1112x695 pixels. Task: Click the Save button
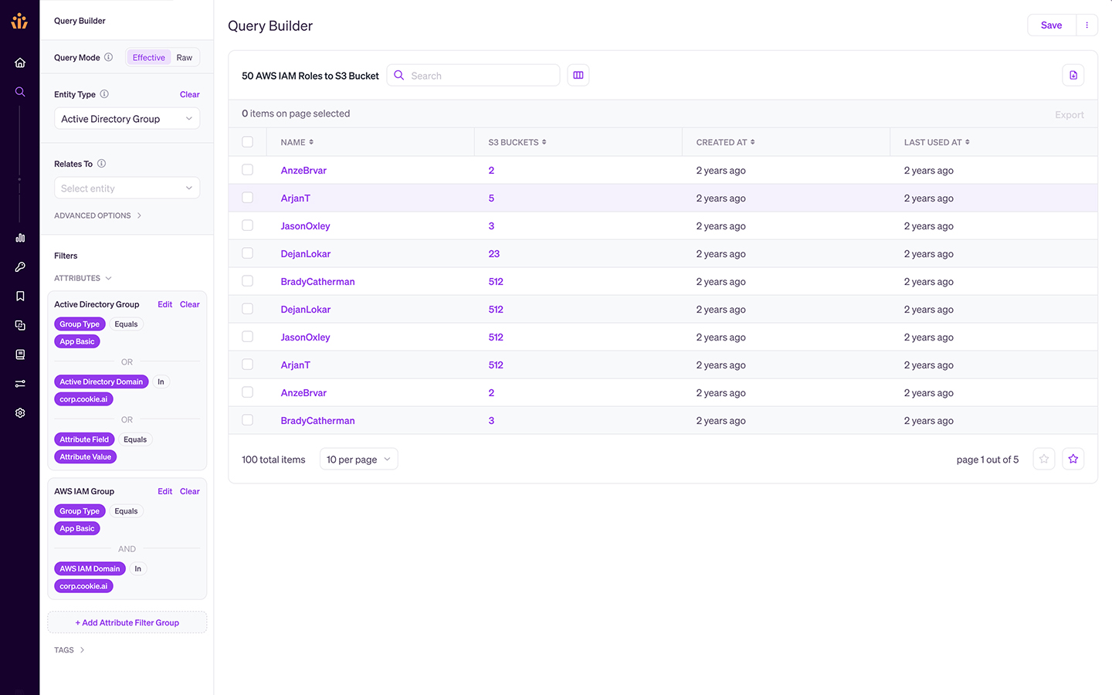pos(1052,25)
